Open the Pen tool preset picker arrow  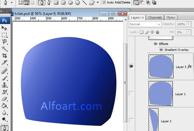[x=12, y=2]
